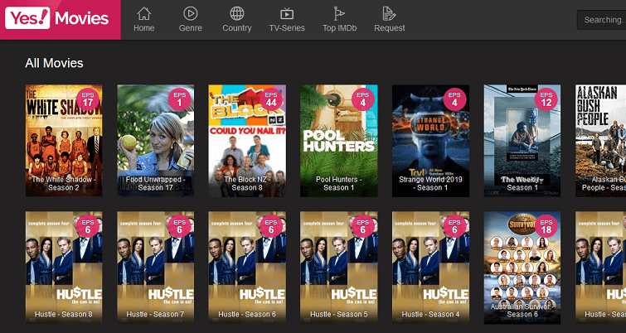Open the Home menu label

pyautogui.click(x=143, y=28)
